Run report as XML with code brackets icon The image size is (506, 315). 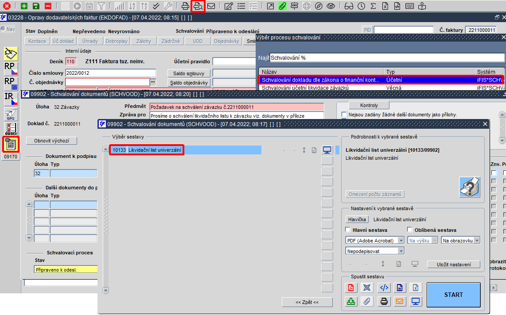pyautogui.click(x=384, y=287)
